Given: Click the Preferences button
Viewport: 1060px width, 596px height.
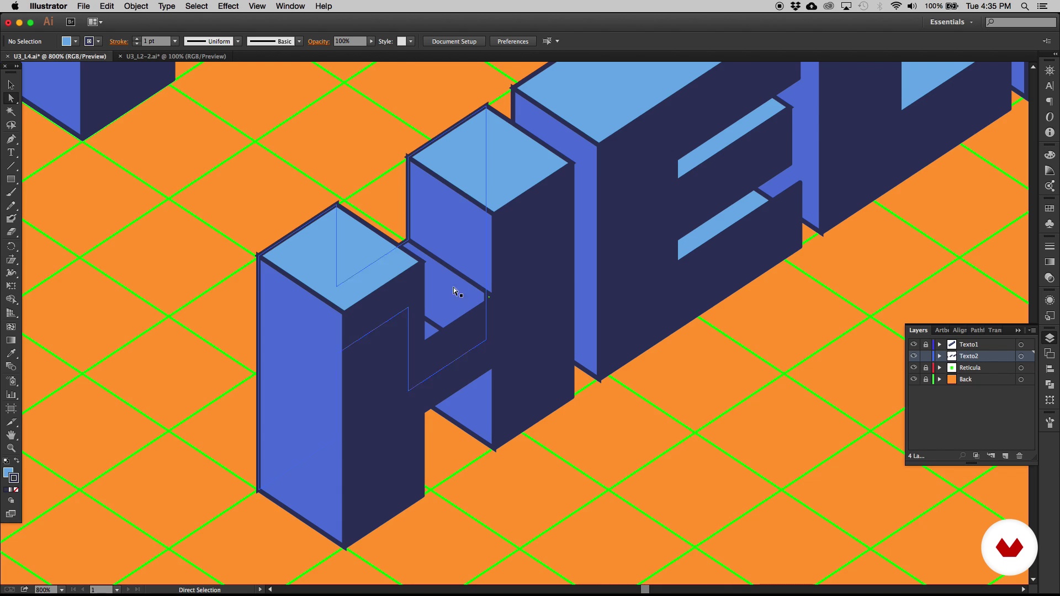Looking at the screenshot, I should click(512, 41).
